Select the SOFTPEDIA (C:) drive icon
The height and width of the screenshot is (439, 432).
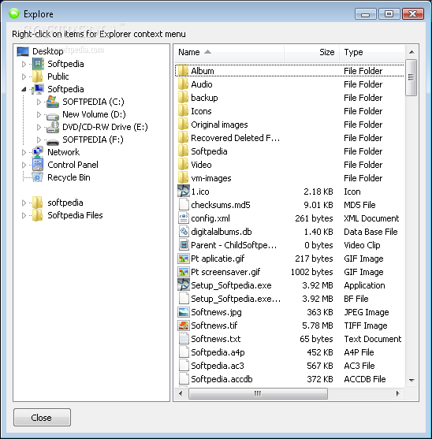[x=53, y=102]
